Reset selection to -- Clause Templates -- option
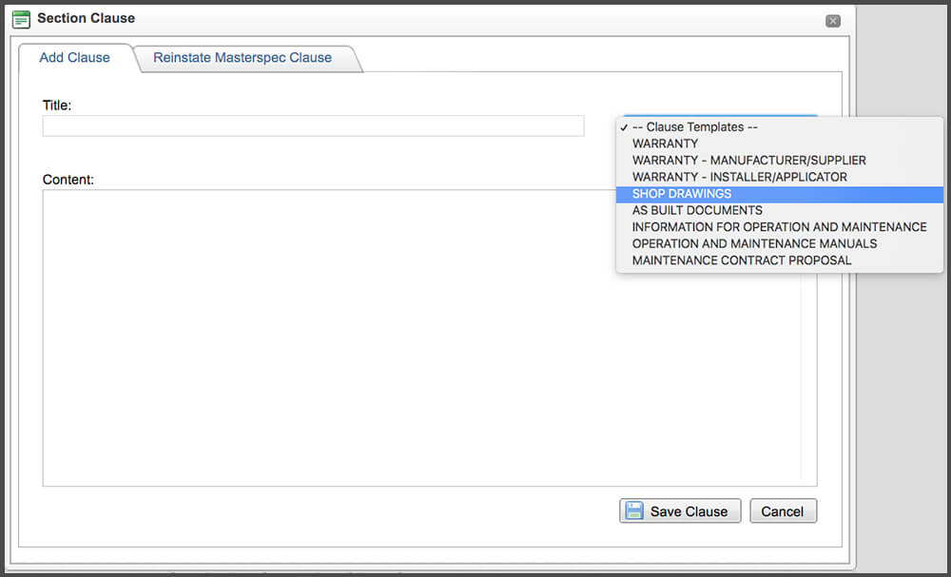This screenshot has width=951, height=577. (695, 126)
